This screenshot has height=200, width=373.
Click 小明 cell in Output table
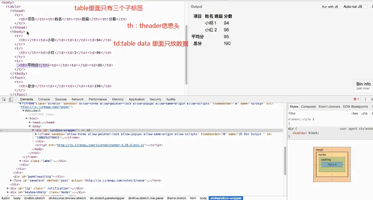point(209,23)
